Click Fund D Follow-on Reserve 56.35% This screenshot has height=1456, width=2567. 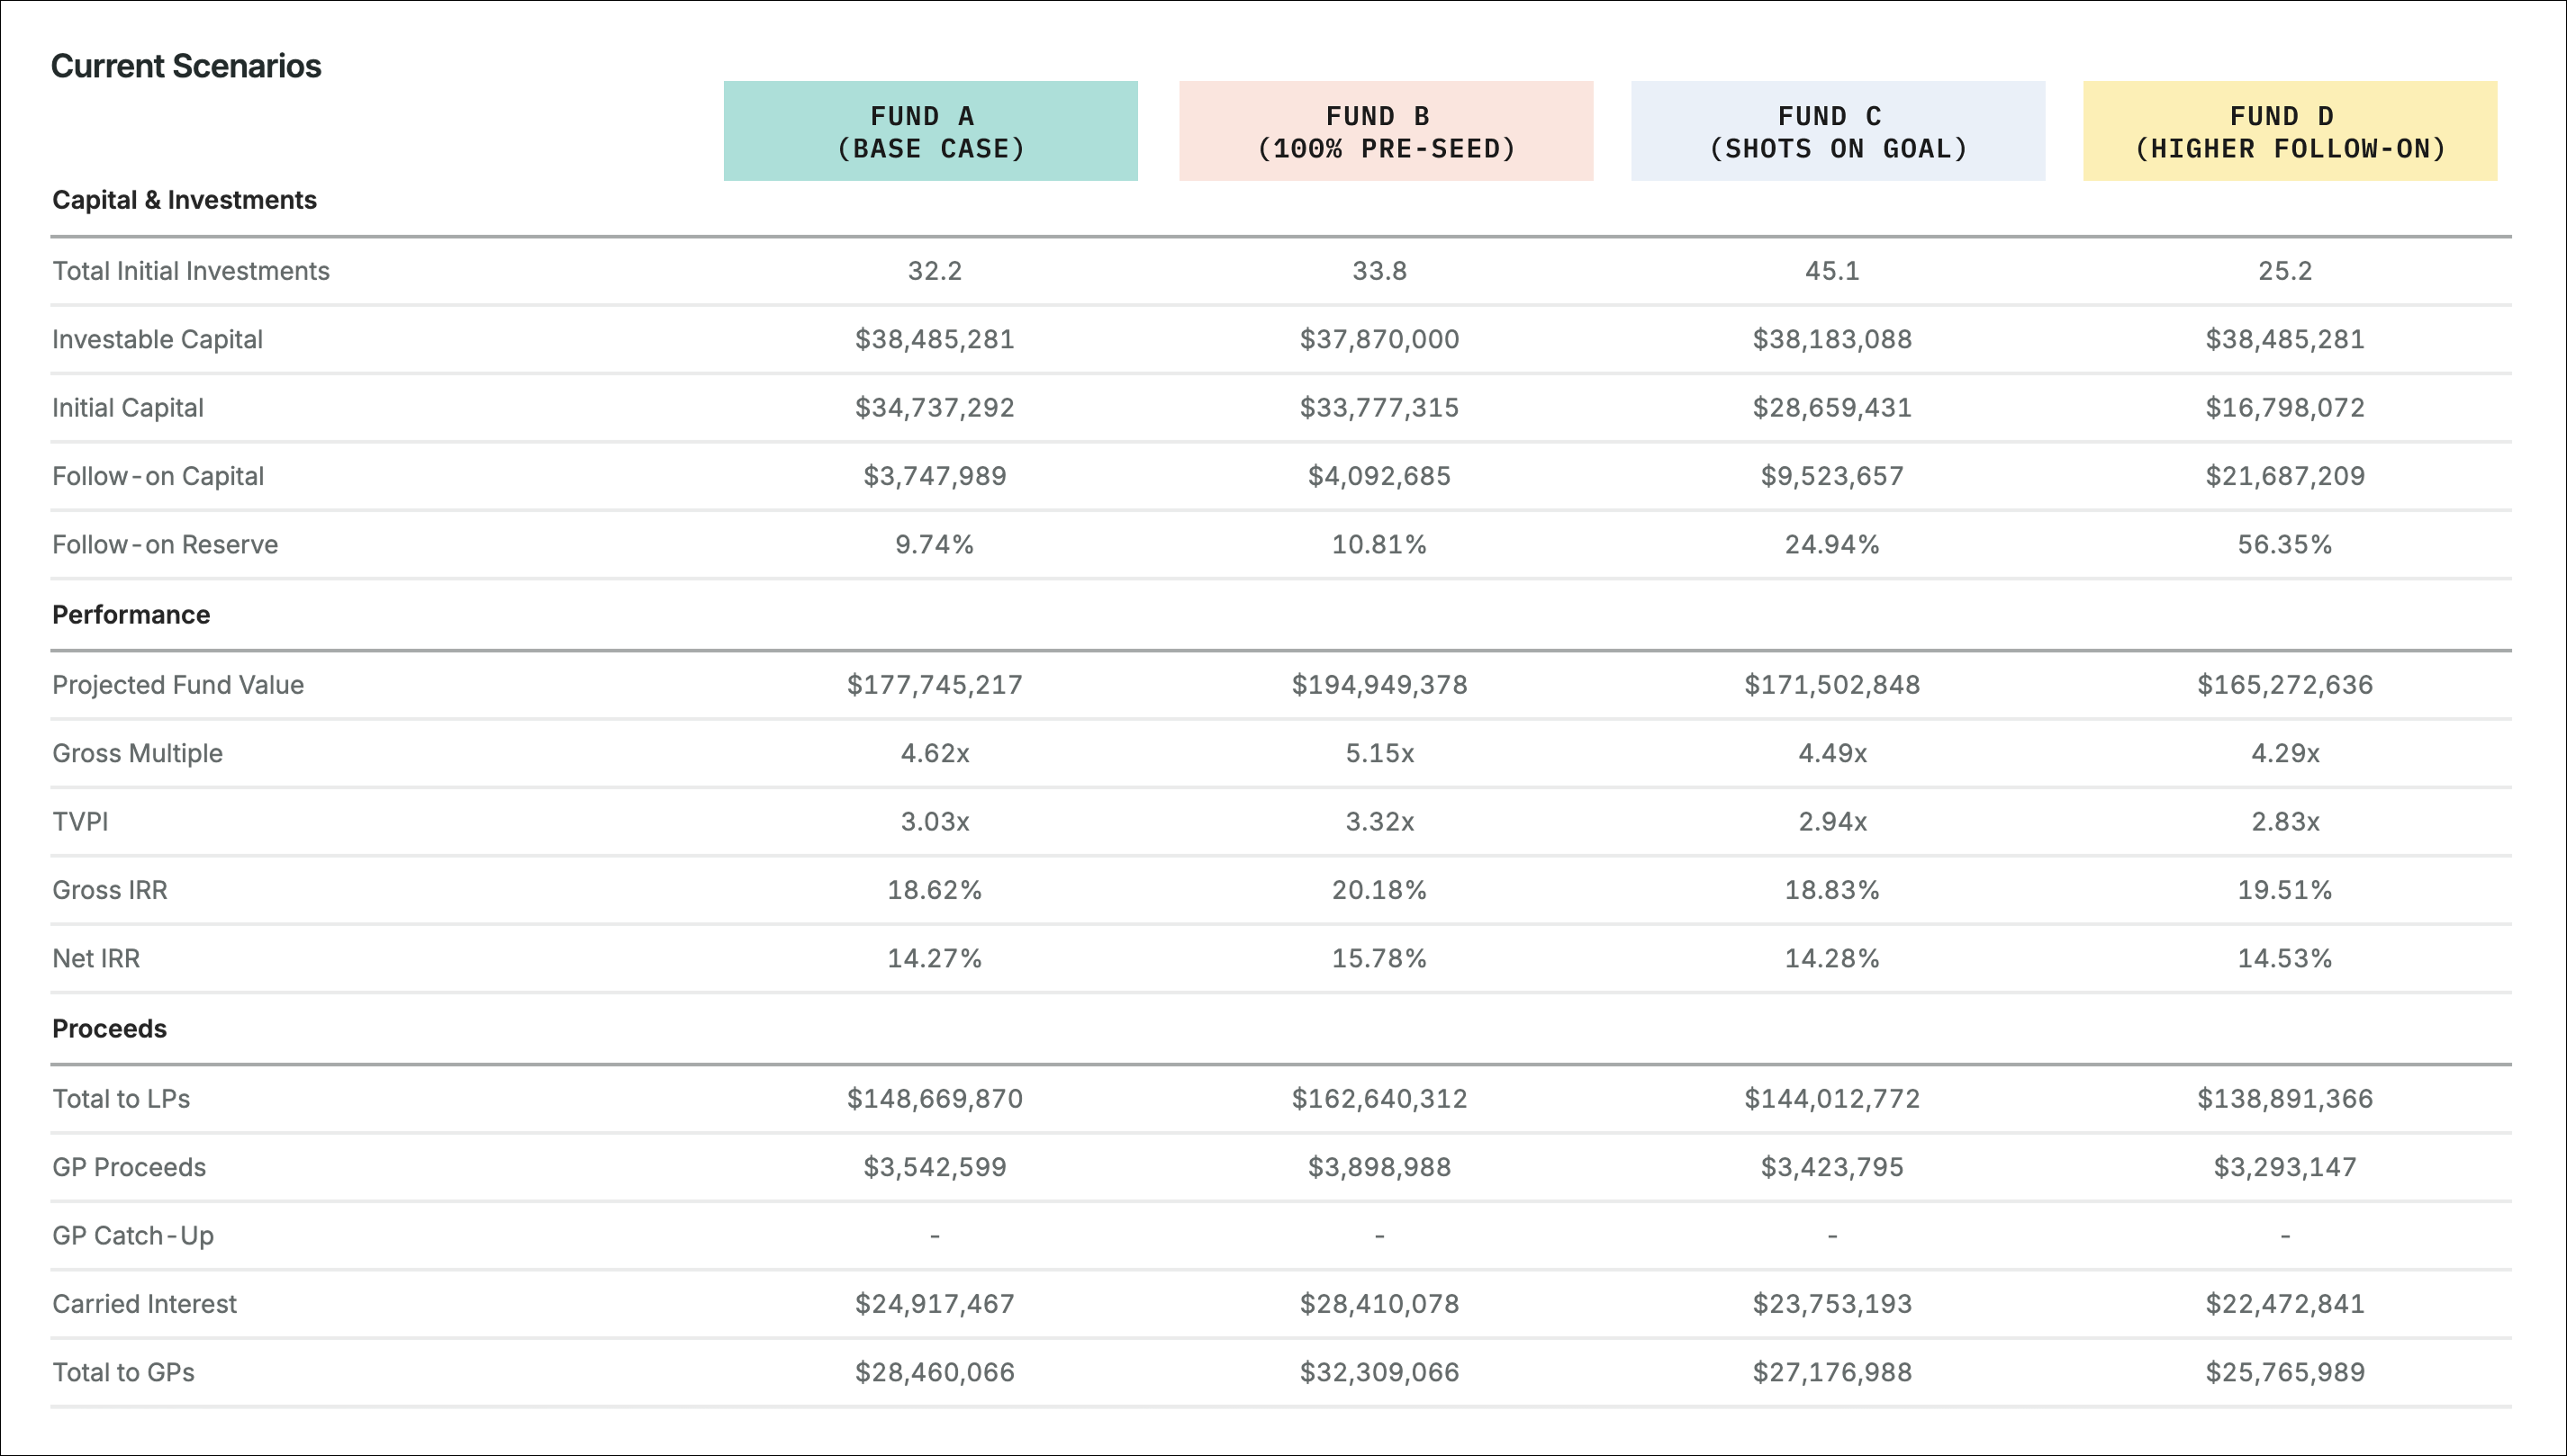[2285, 545]
